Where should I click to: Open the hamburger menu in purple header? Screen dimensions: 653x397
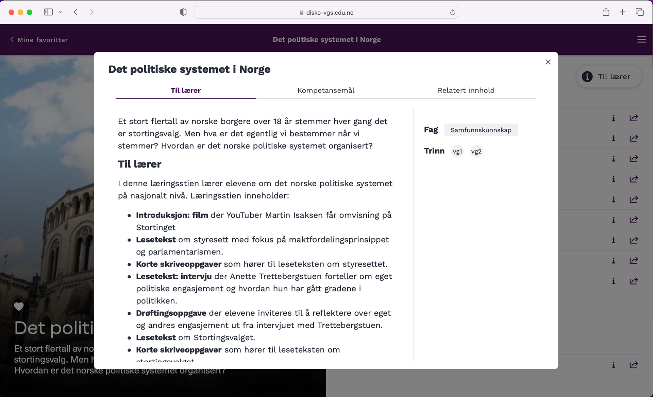[x=641, y=40]
